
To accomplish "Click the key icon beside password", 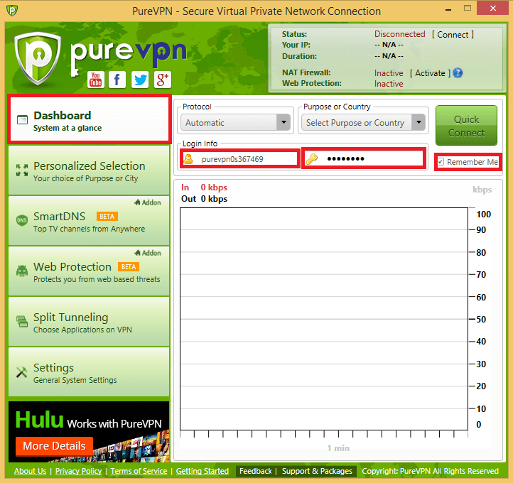I will 312,159.
